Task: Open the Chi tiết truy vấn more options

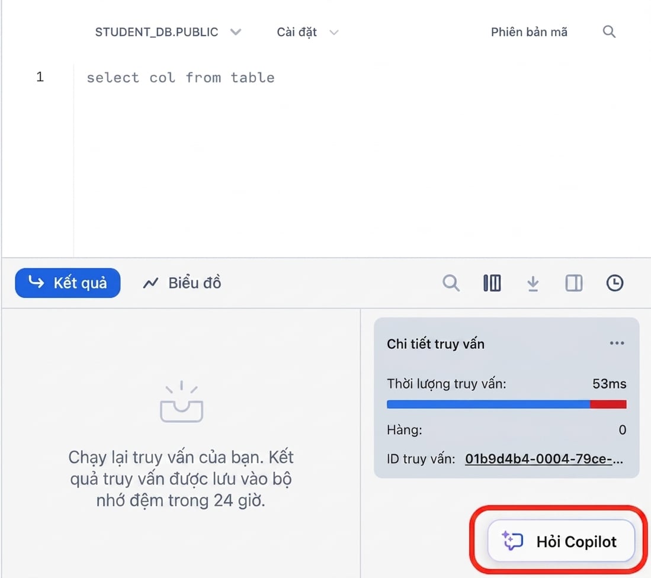Action: click(x=617, y=343)
